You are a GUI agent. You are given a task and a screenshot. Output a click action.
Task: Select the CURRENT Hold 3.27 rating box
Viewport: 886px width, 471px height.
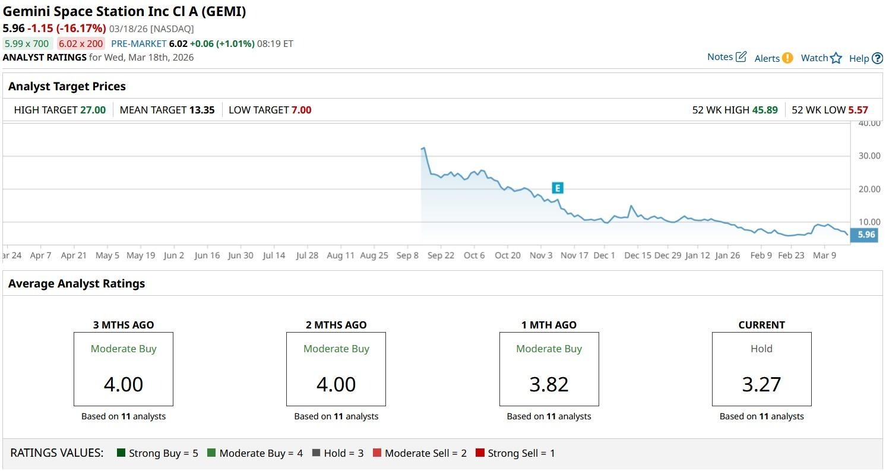pyautogui.click(x=761, y=369)
